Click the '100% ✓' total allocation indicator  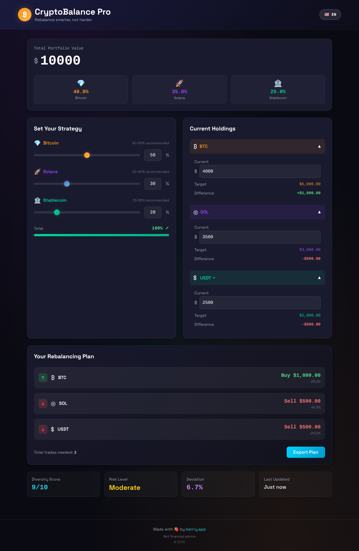[x=160, y=228]
